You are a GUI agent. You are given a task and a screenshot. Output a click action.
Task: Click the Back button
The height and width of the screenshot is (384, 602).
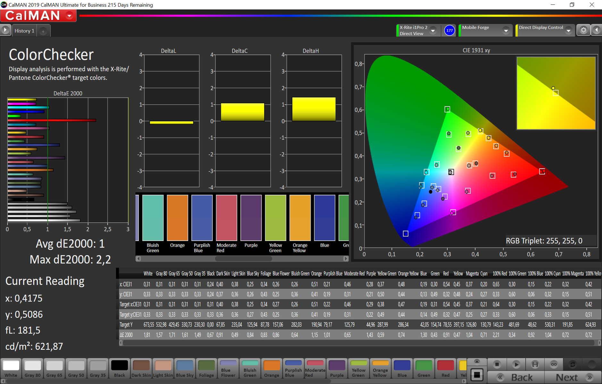tap(516, 378)
